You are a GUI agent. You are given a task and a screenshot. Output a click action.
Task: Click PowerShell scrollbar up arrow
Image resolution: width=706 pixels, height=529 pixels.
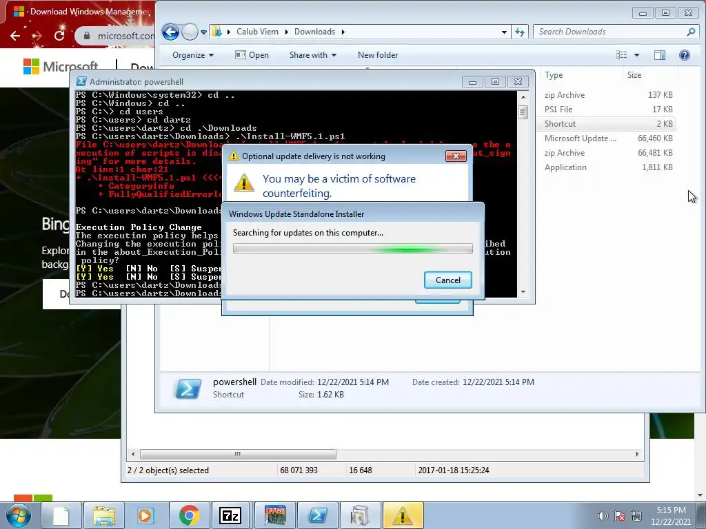click(523, 96)
